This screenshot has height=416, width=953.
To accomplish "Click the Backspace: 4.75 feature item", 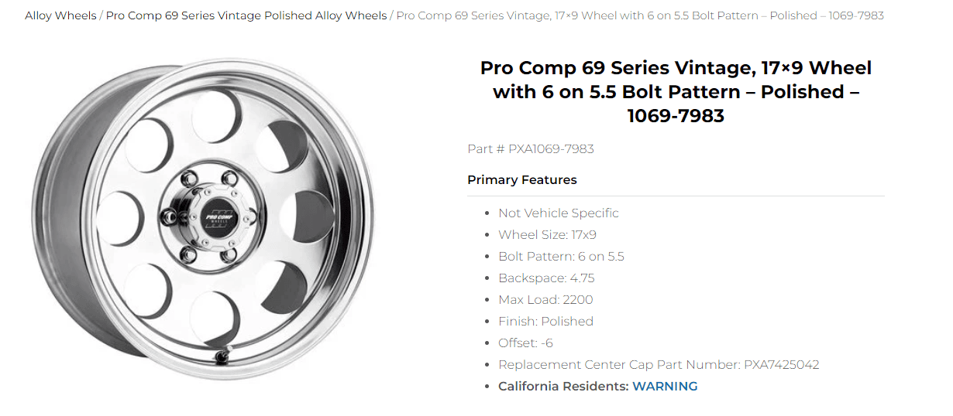I will click(x=546, y=278).
